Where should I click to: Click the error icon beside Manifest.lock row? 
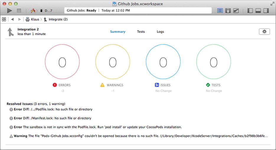[x=11, y=118]
